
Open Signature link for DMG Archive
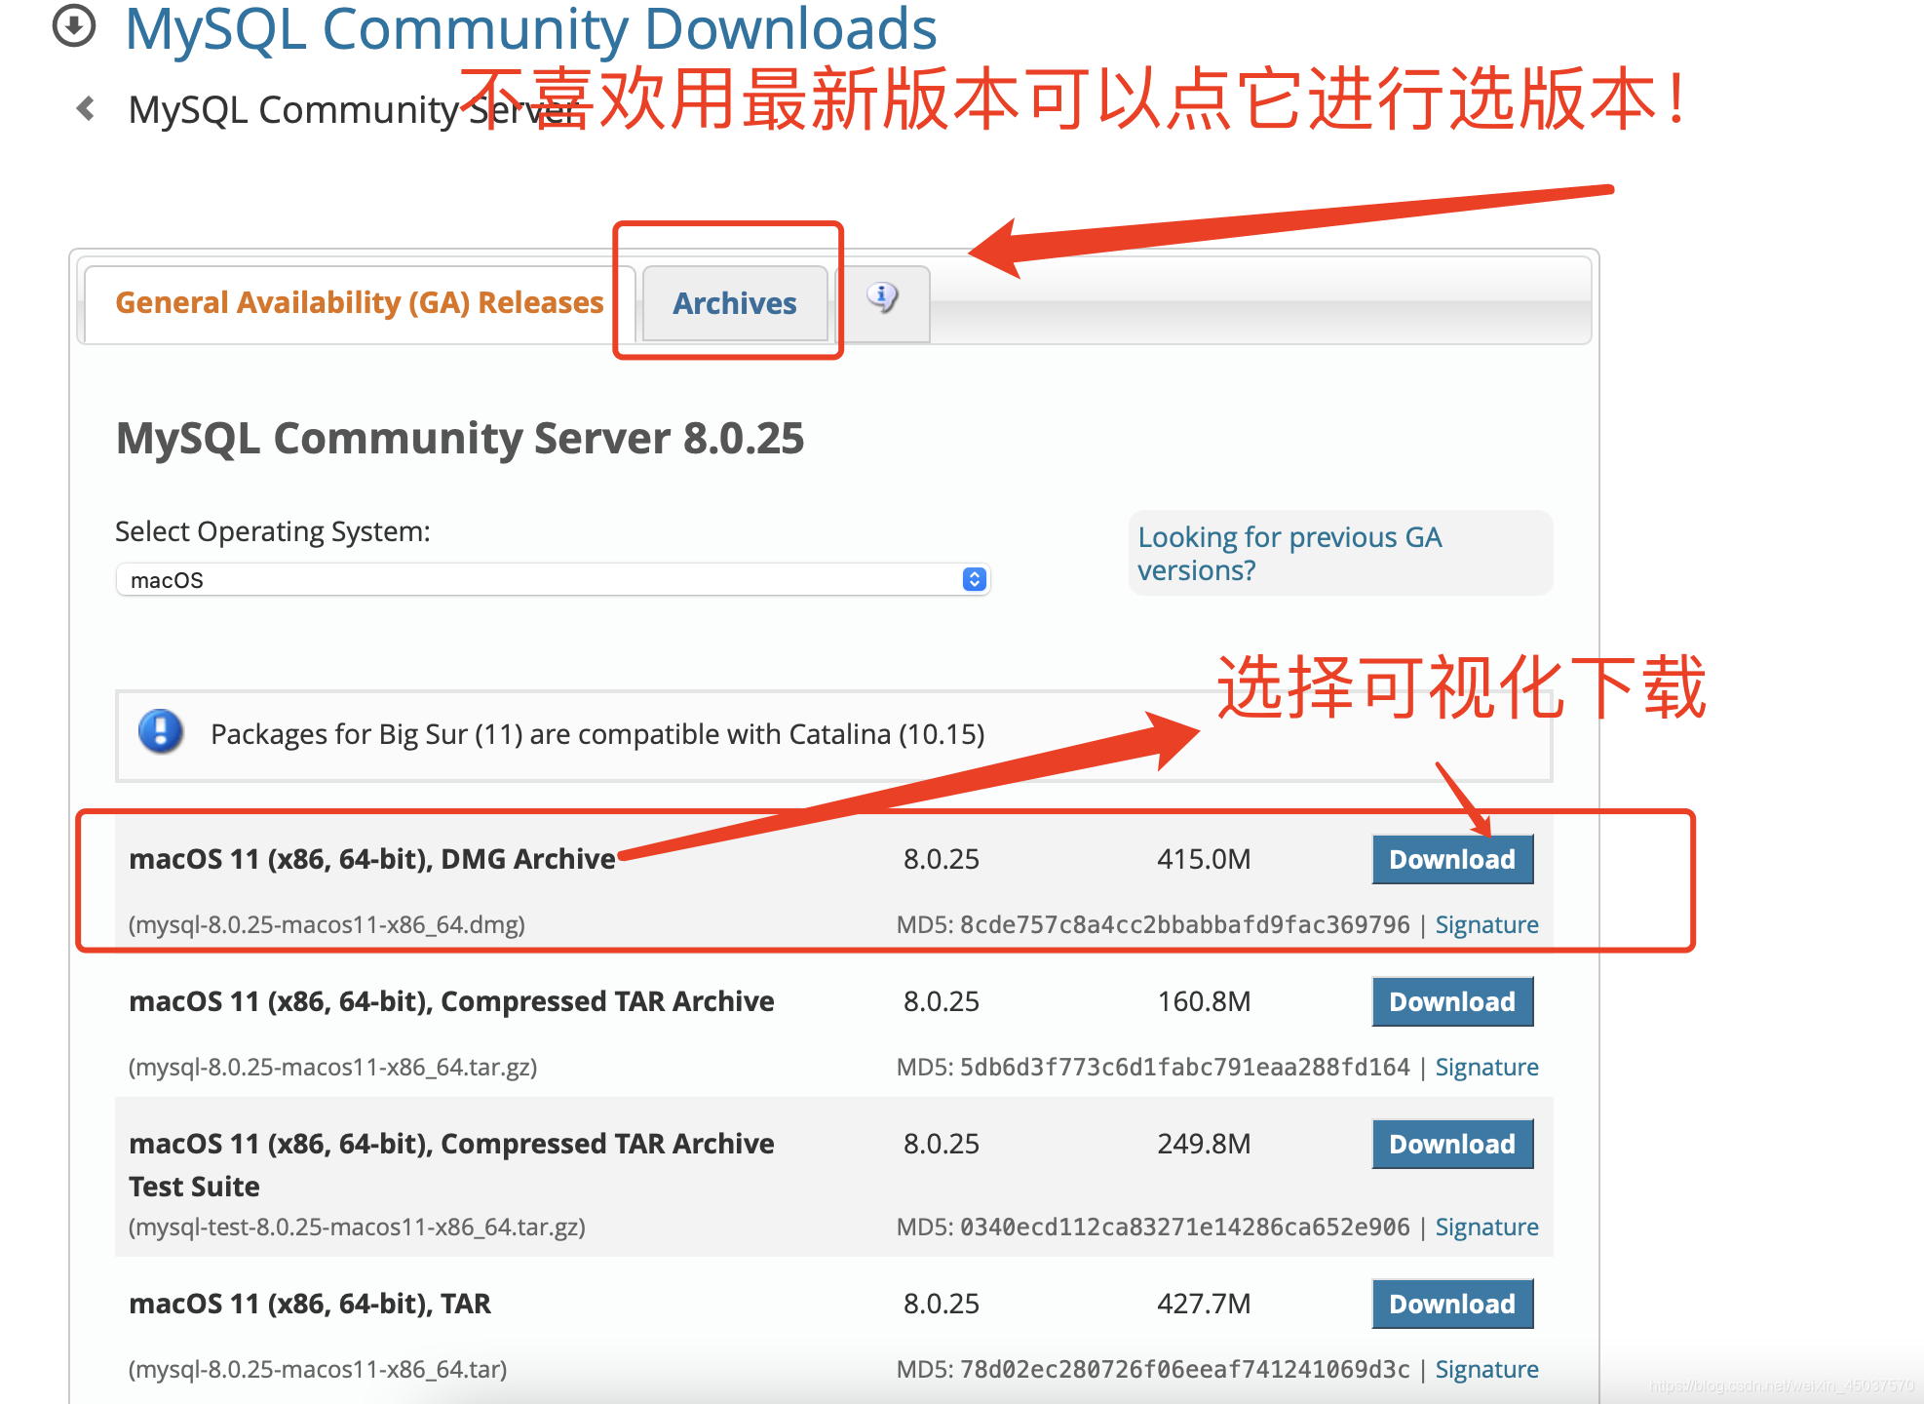pos(1486,924)
